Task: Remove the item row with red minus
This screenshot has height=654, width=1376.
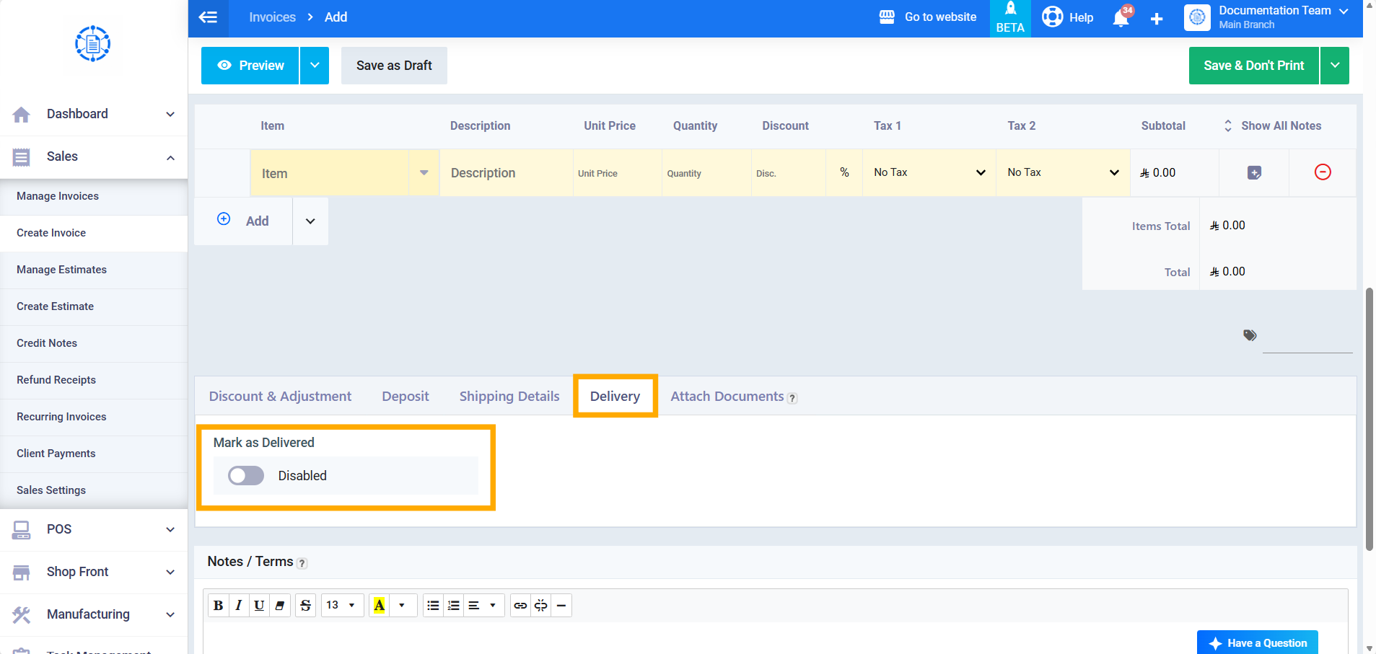Action: (1323, 172)
